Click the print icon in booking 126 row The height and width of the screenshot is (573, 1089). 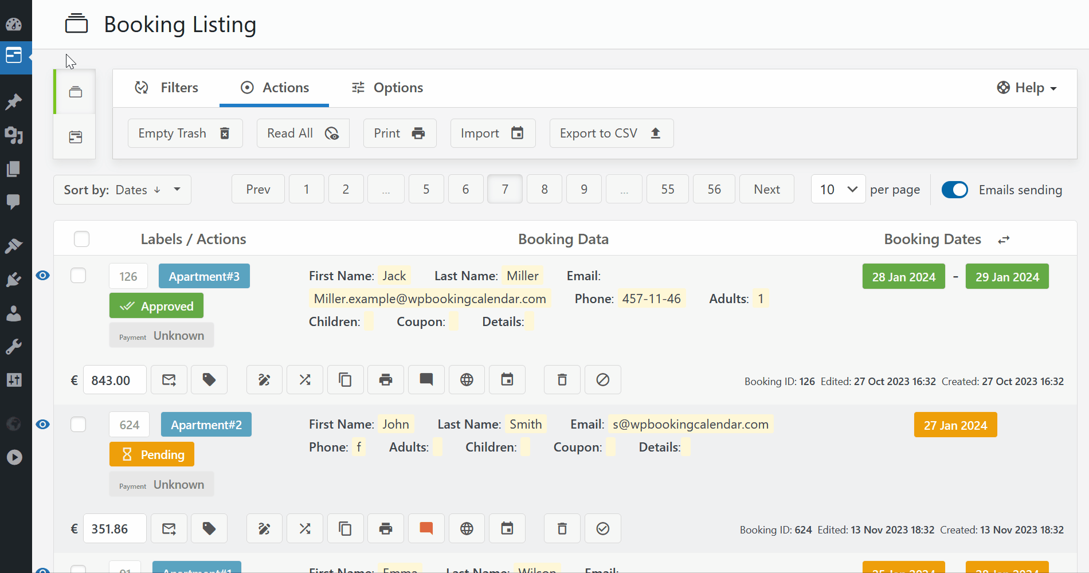pyautogui.click(x=386, y=380)
